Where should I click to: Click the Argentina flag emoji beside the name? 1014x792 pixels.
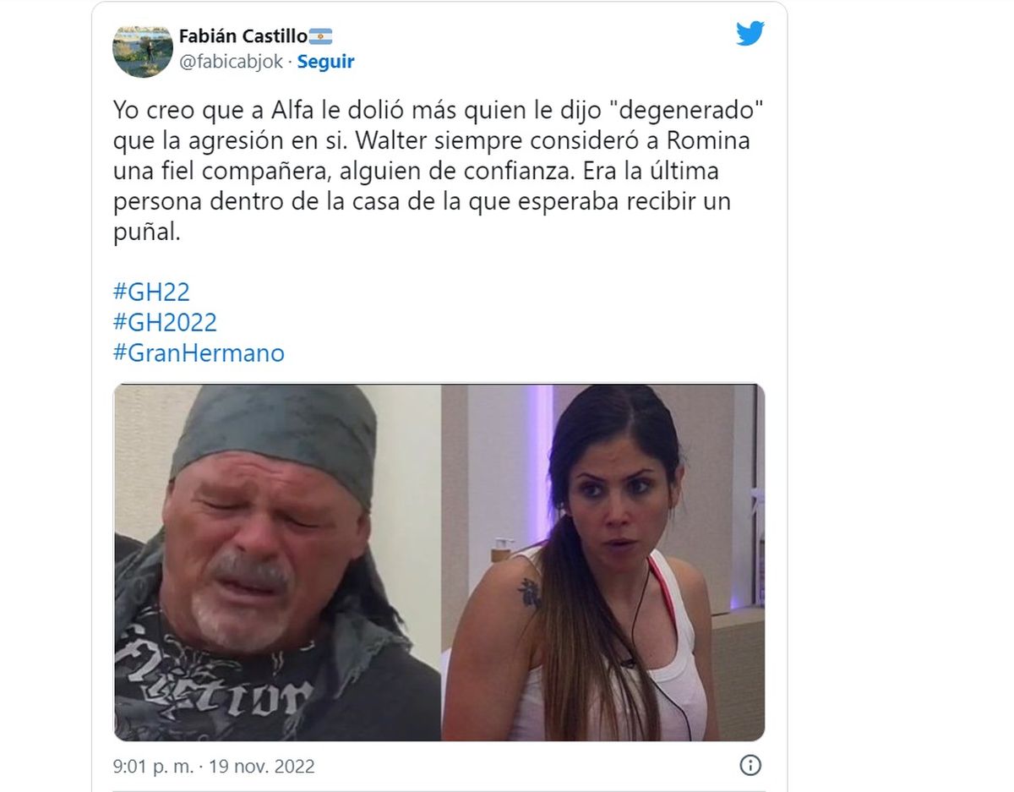(x=321, y=36)
